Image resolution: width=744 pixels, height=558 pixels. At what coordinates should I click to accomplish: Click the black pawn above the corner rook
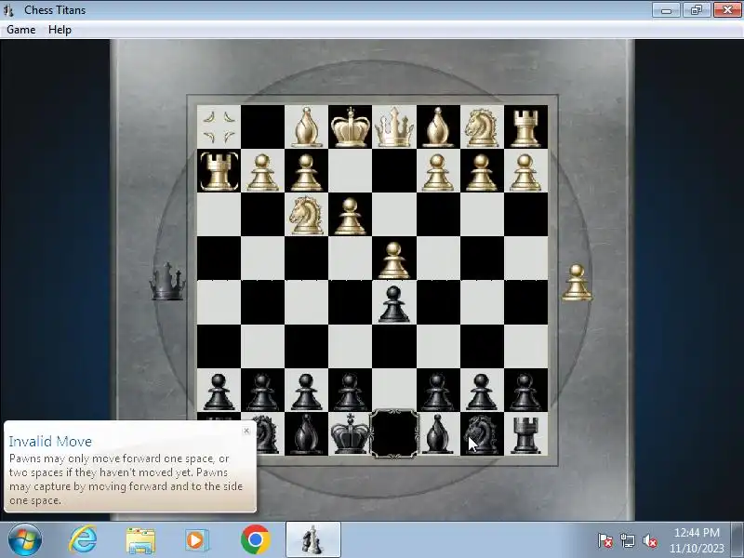coord(525,392)
